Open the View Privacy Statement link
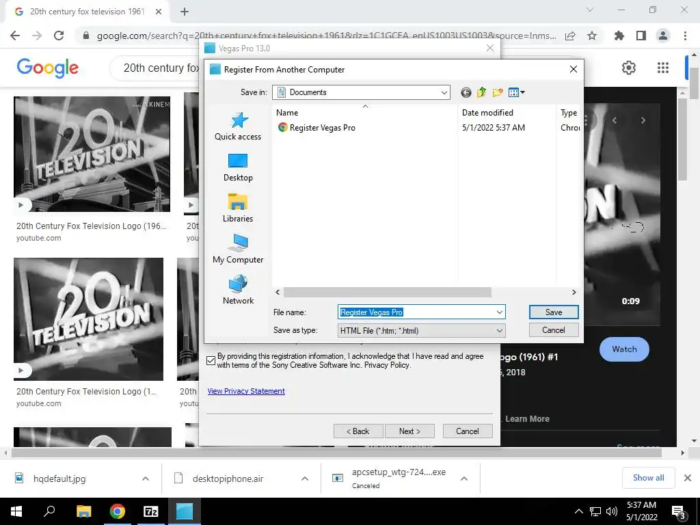The image size is (700, 525). tap(246, 391)
